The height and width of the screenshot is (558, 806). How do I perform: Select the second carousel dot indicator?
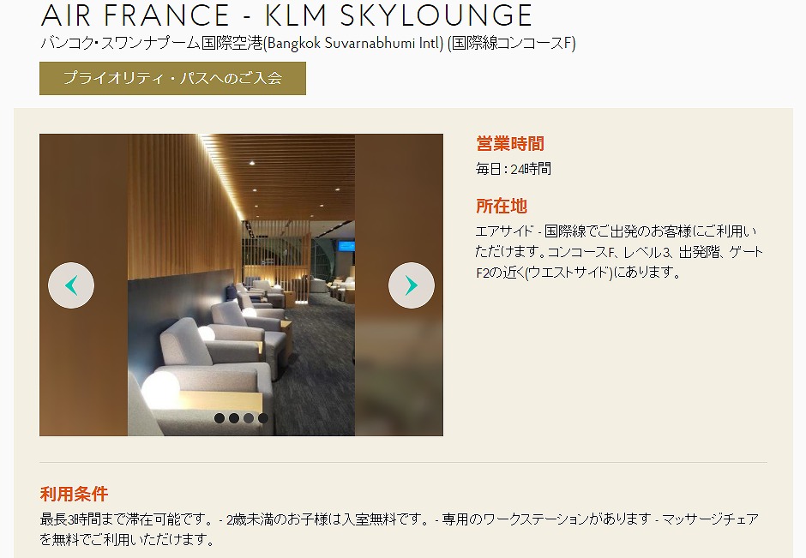point(234,418)
